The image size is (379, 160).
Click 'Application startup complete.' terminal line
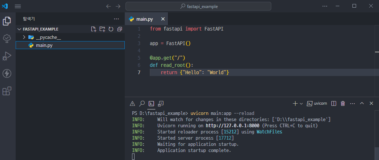194,151
